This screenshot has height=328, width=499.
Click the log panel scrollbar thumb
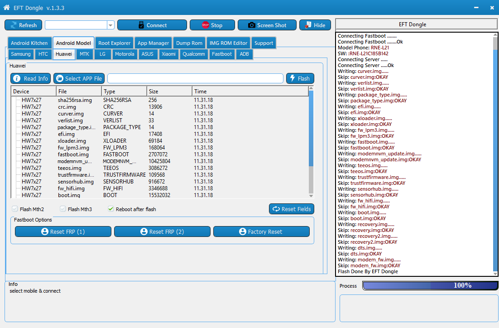click(495, 44)
